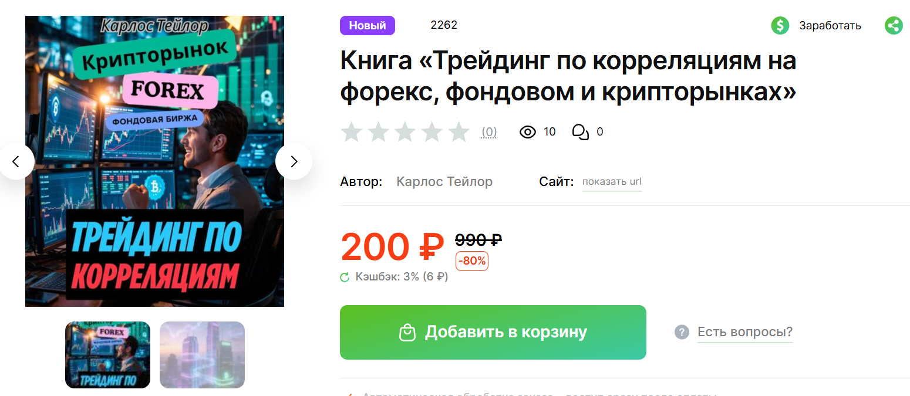Select the third rating star
The image size is (910, 396).
pos(405,132)
